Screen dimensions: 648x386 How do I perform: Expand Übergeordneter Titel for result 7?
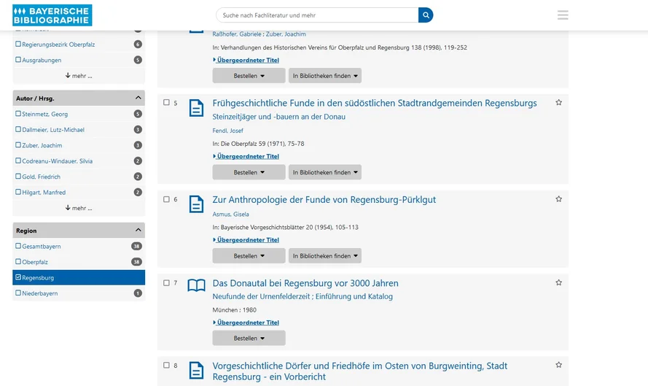point(246,323)
